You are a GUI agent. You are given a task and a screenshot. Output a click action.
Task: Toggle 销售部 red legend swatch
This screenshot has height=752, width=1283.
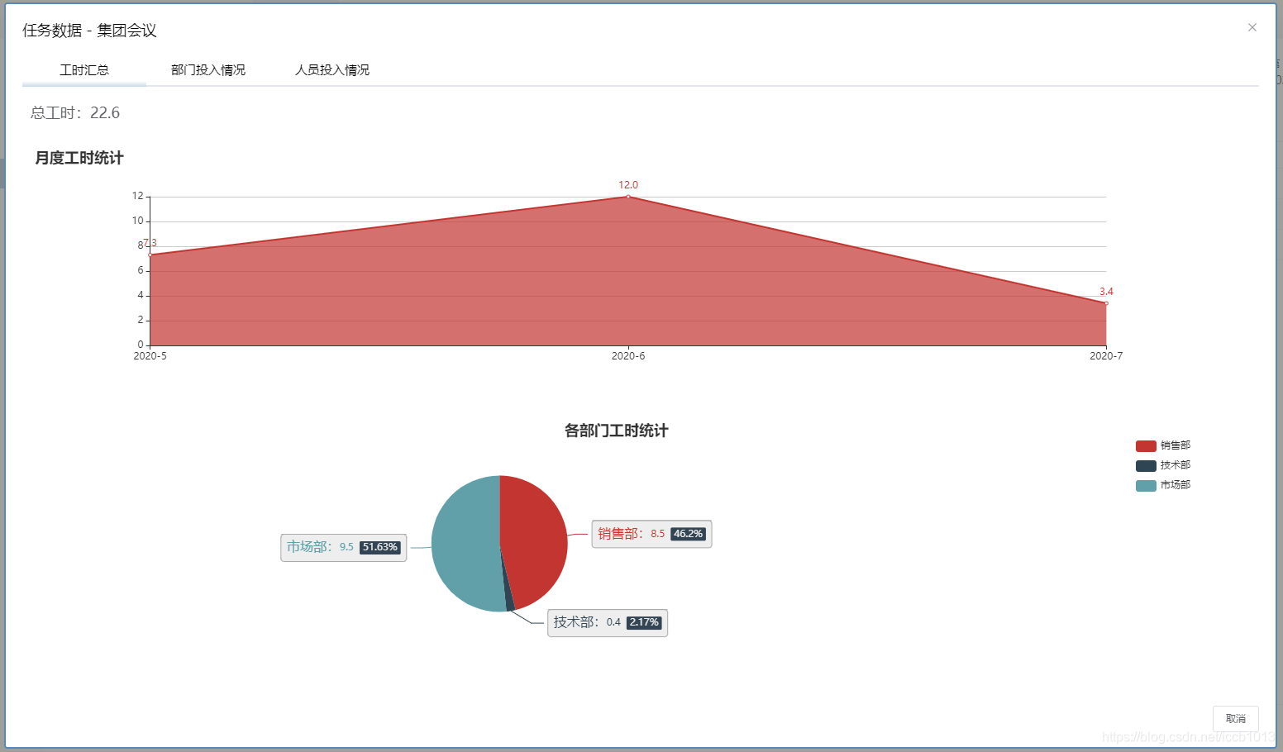click(x=1146, y=446)
